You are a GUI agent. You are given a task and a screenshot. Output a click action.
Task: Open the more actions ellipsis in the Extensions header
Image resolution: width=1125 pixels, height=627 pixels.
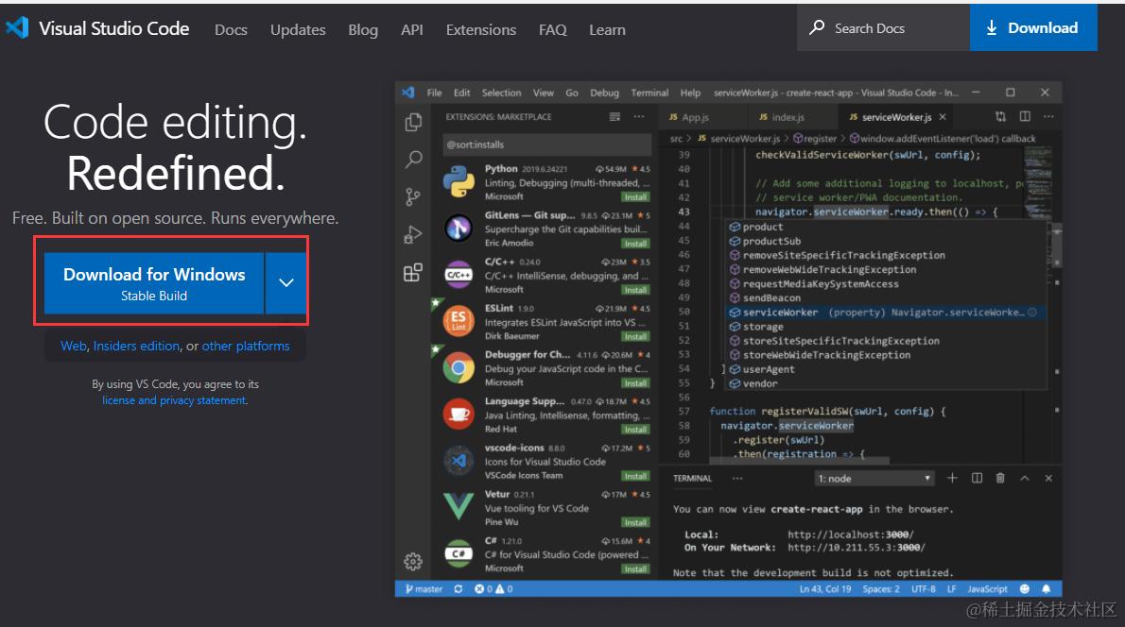[638, 116]
